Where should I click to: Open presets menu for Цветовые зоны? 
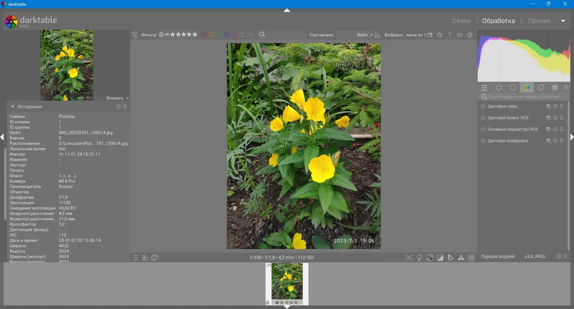pyautogui.click(x=562, y=106)
